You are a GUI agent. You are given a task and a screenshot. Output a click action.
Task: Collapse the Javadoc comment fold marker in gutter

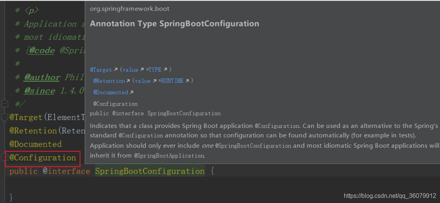(5, 104)
